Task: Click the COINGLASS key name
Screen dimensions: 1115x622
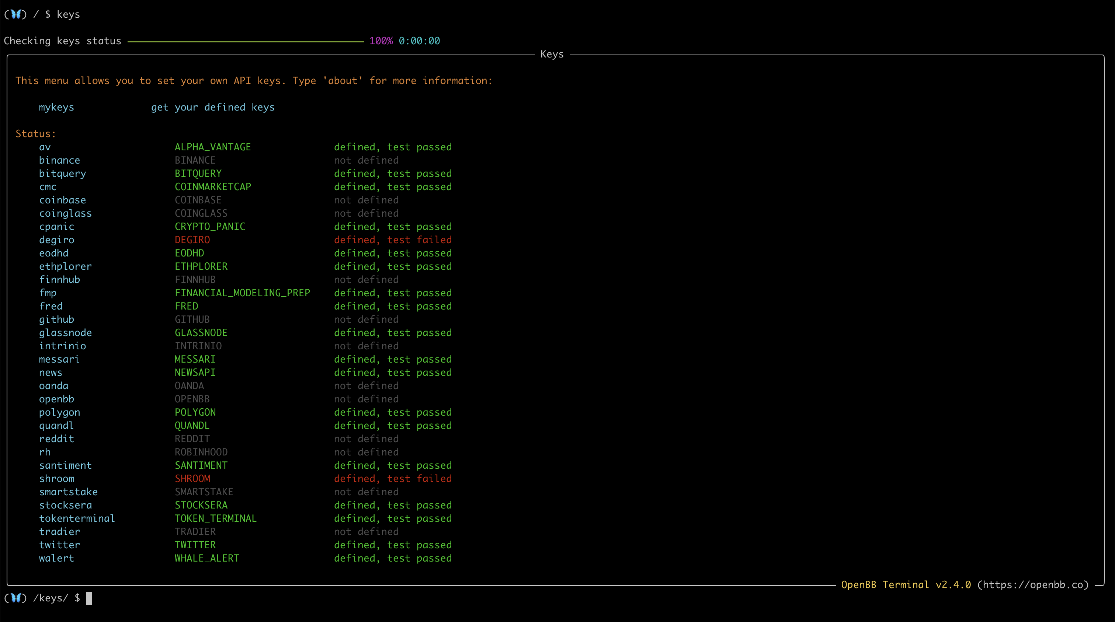Action: 201,213
